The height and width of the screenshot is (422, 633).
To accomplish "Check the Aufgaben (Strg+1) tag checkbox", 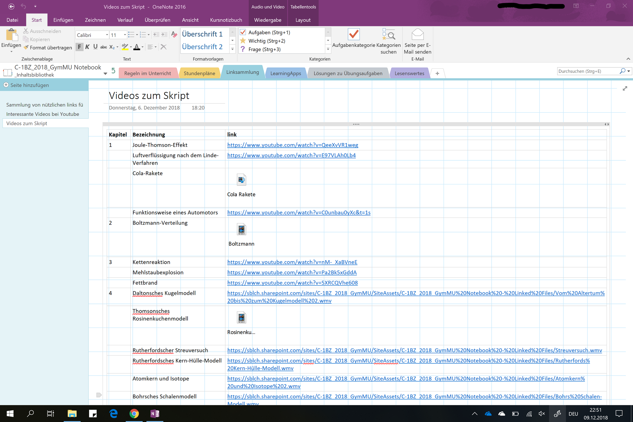I will pos(243,32).
